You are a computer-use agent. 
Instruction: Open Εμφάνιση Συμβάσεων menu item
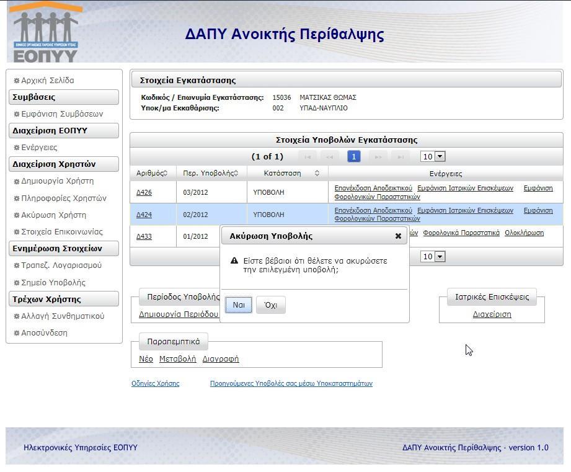tap(62, 114)
